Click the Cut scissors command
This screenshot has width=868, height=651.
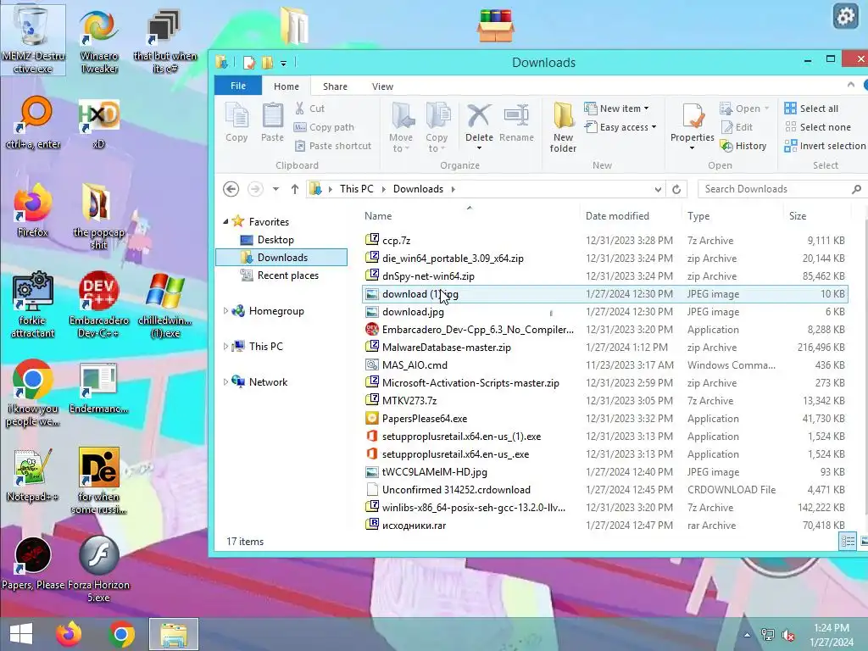click(309, 108)
